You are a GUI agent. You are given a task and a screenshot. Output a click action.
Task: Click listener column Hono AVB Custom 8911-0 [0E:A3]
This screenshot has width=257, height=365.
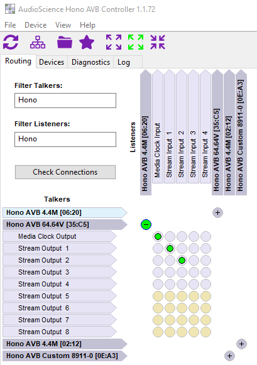[x=241, y=132]
